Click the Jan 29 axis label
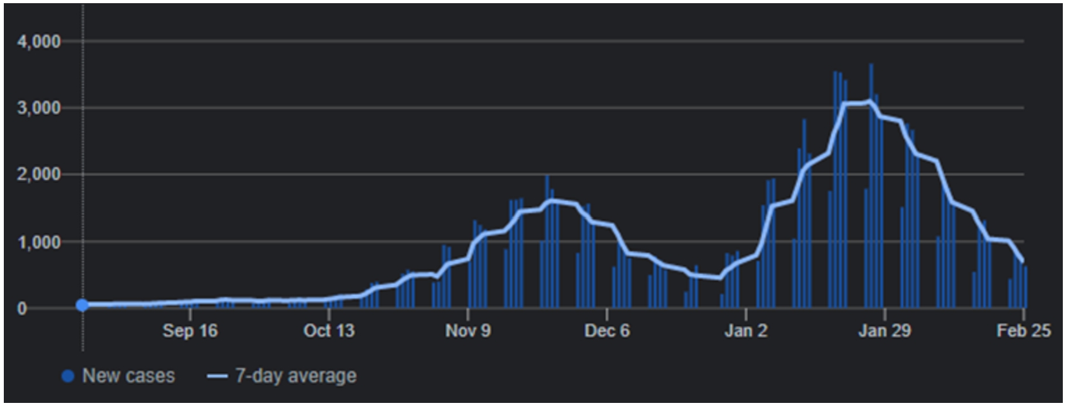 [x=884, y=330]
